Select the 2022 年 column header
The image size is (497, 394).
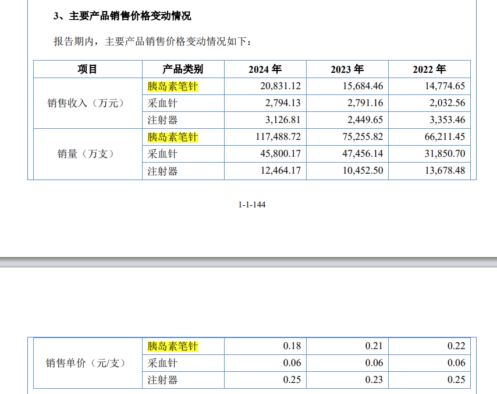[429, 69]
